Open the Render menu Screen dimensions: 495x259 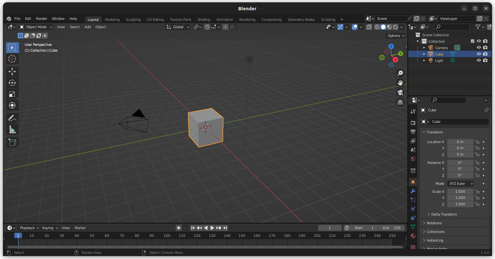pyautogui.click(x=41, y=19)
